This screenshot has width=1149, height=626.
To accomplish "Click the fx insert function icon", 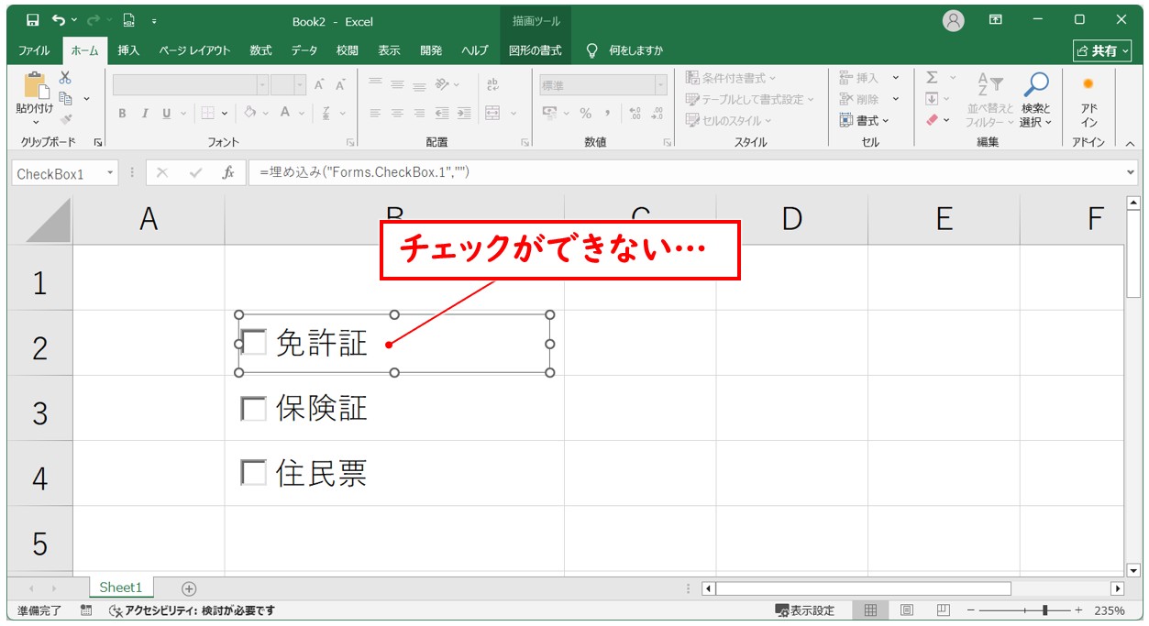I will click(x=228, y=172).
